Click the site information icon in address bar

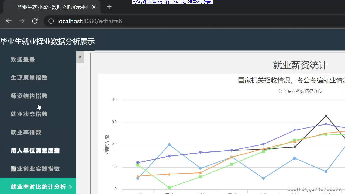[51, 21]
